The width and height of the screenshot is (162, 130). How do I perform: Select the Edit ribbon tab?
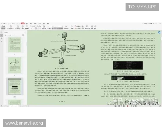pos(35,24)
